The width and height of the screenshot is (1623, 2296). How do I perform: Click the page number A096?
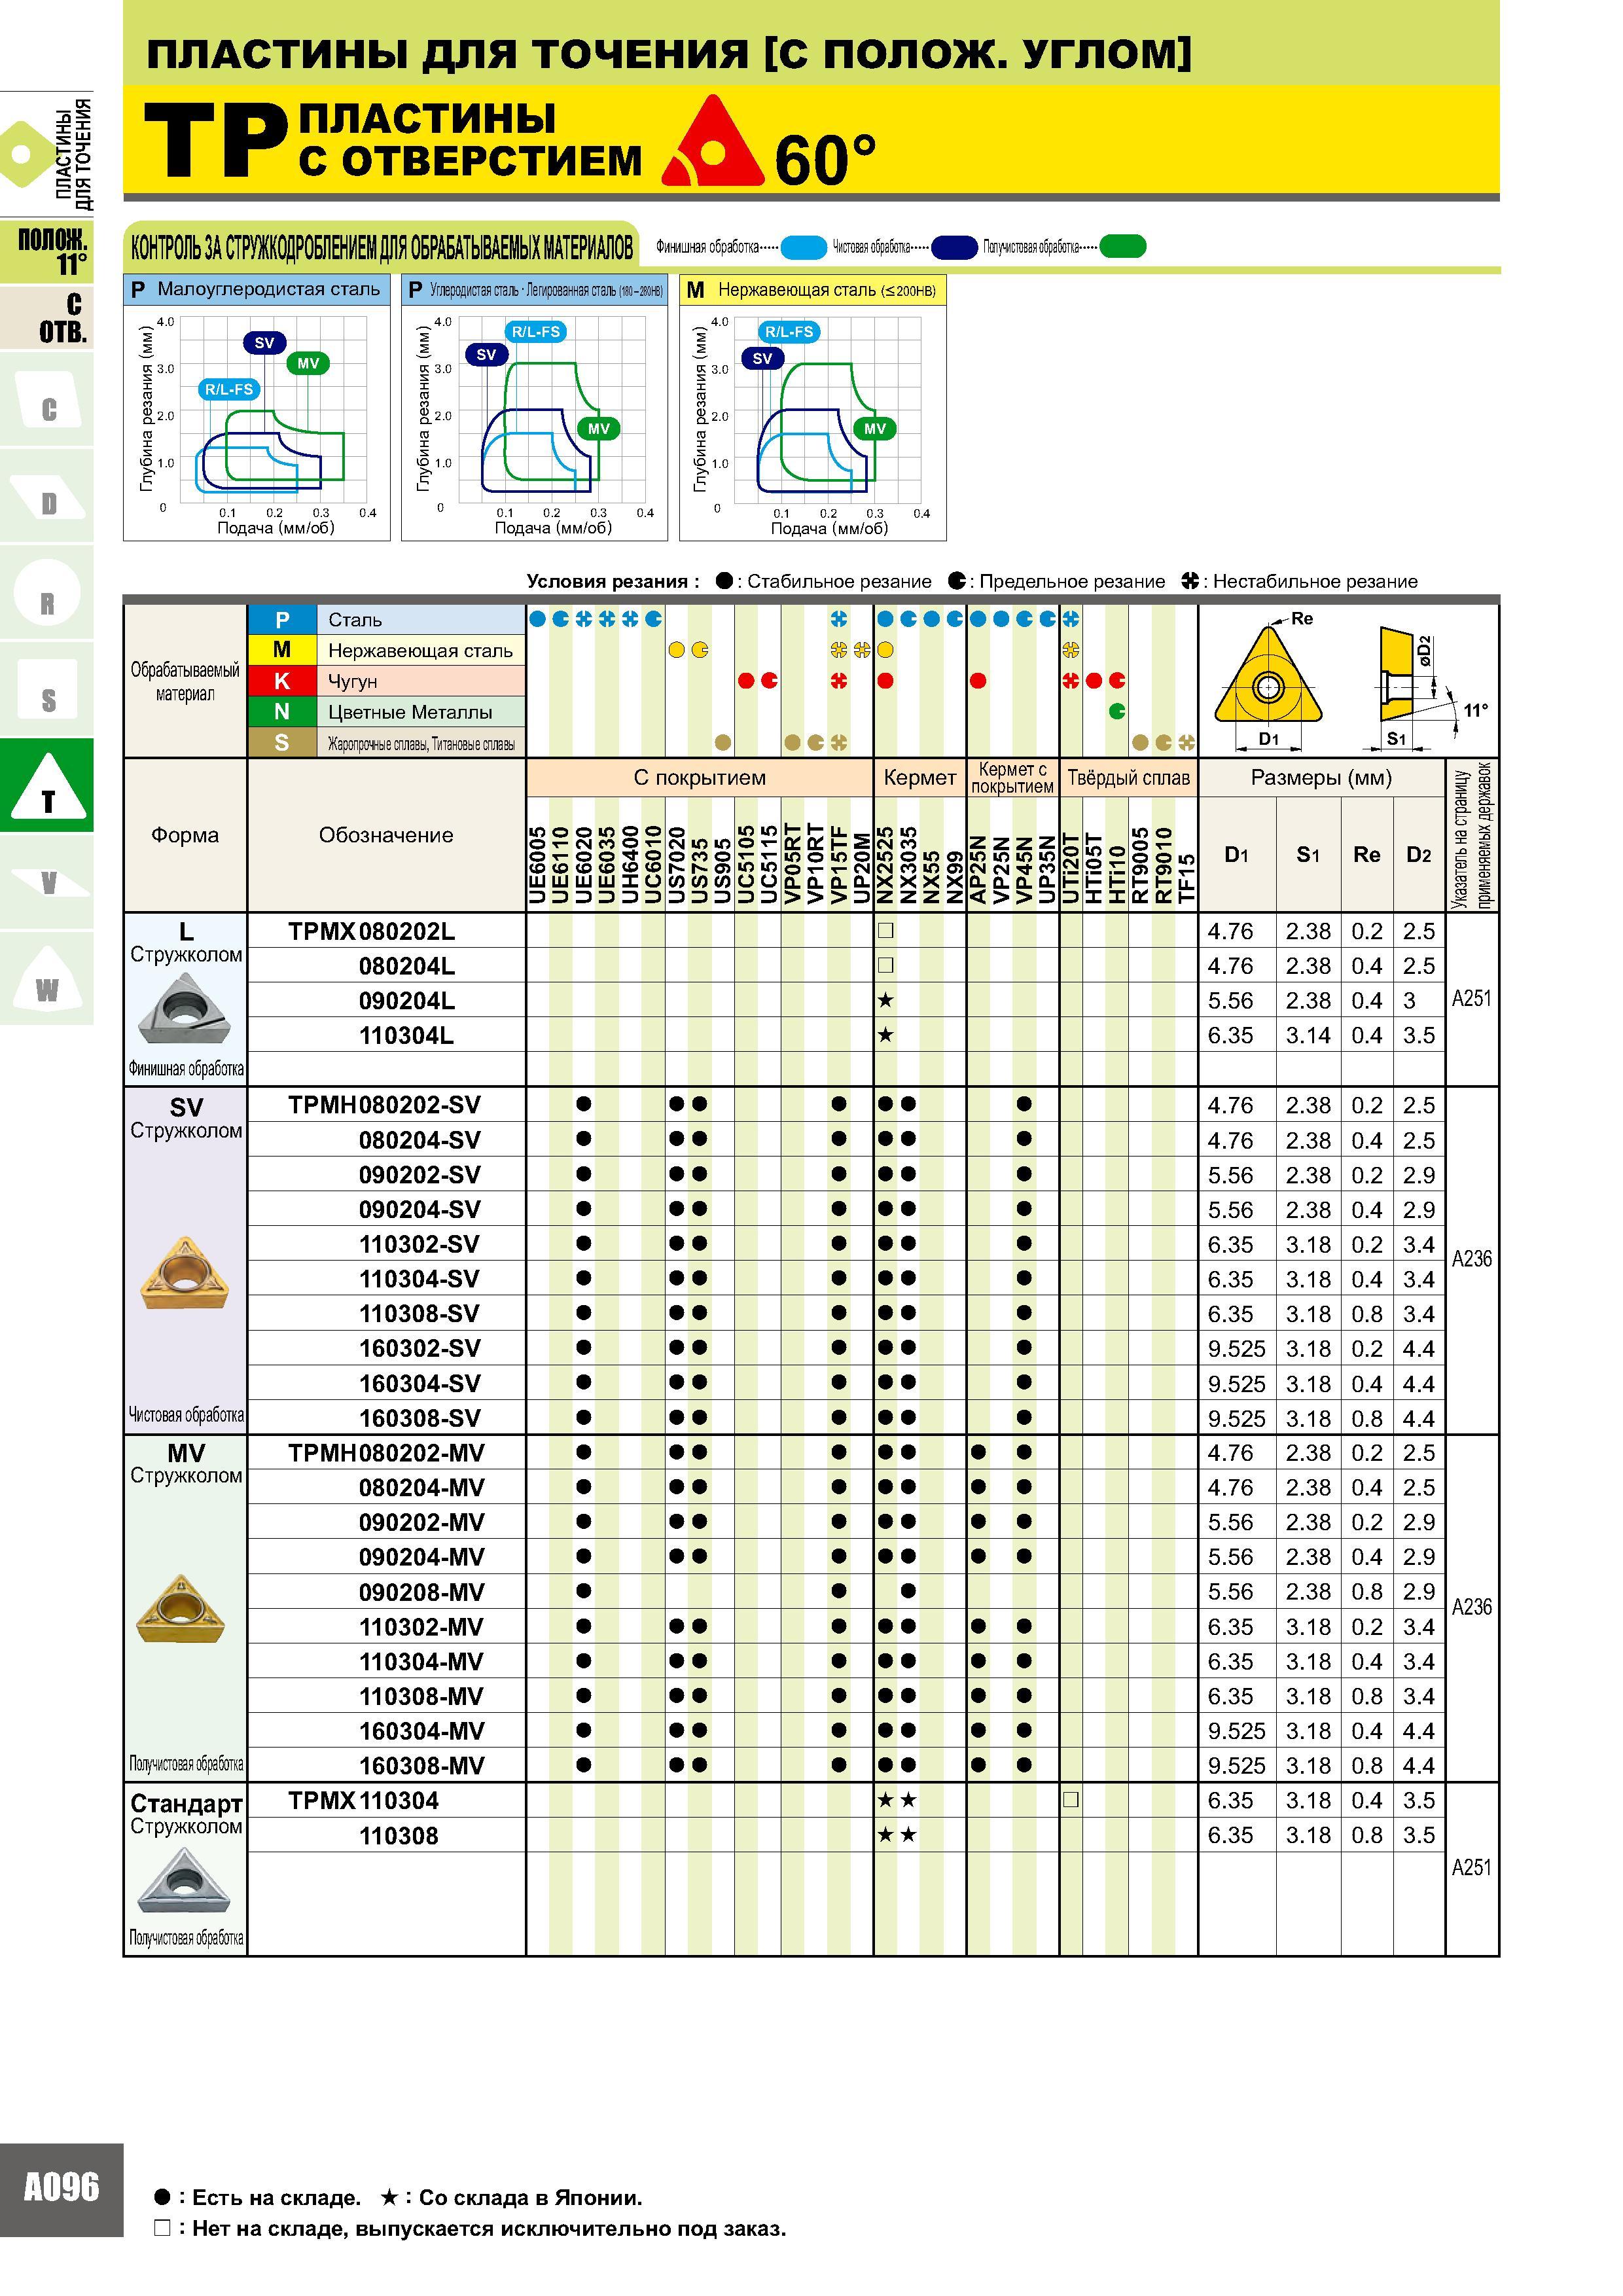pyautogui.click(x=61, y=2187)
